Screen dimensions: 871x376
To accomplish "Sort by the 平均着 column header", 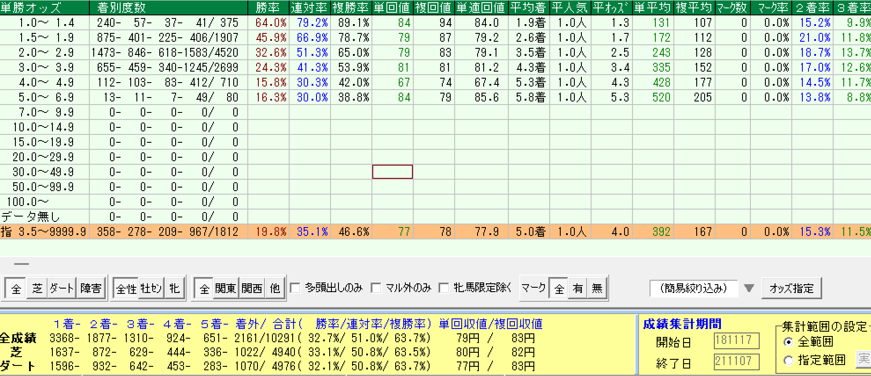I will [529, 7].
